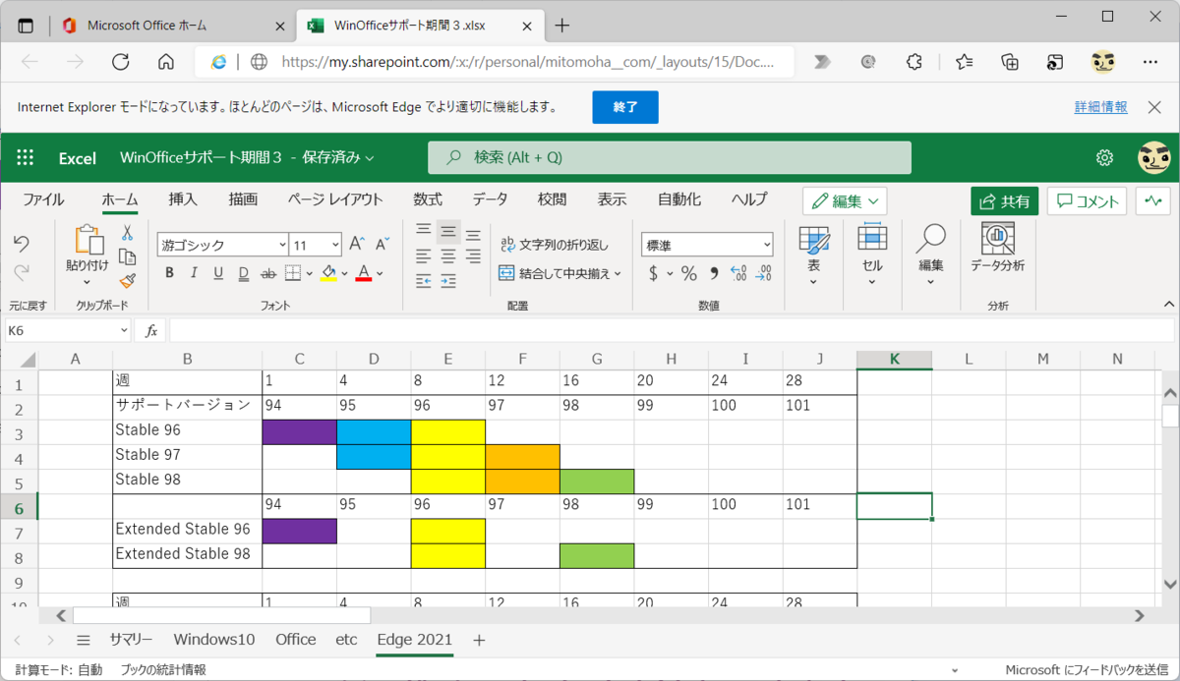Set bottom vertical alignment

tap(473, 234)
